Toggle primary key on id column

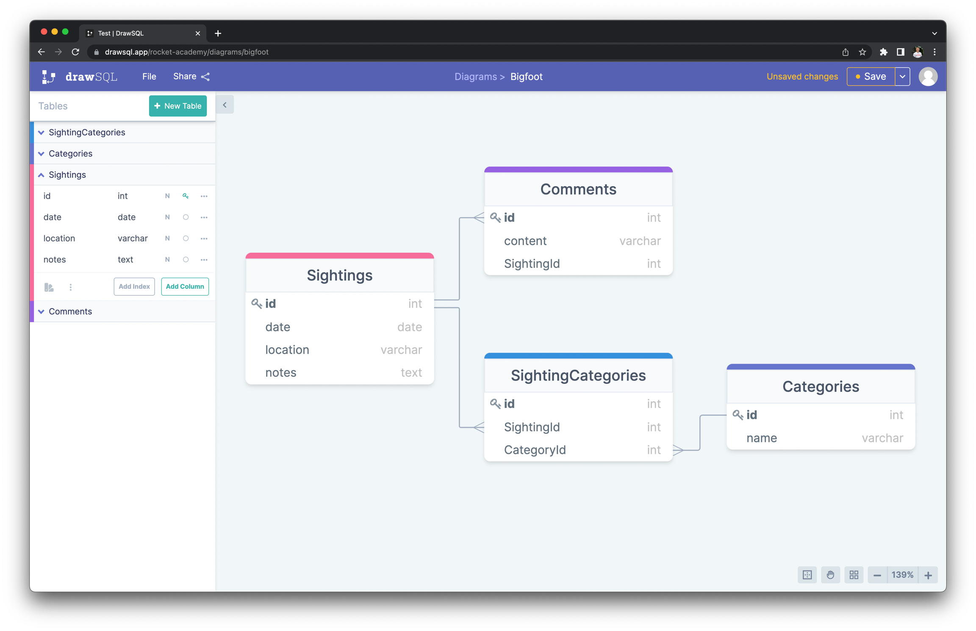[186, 196]
